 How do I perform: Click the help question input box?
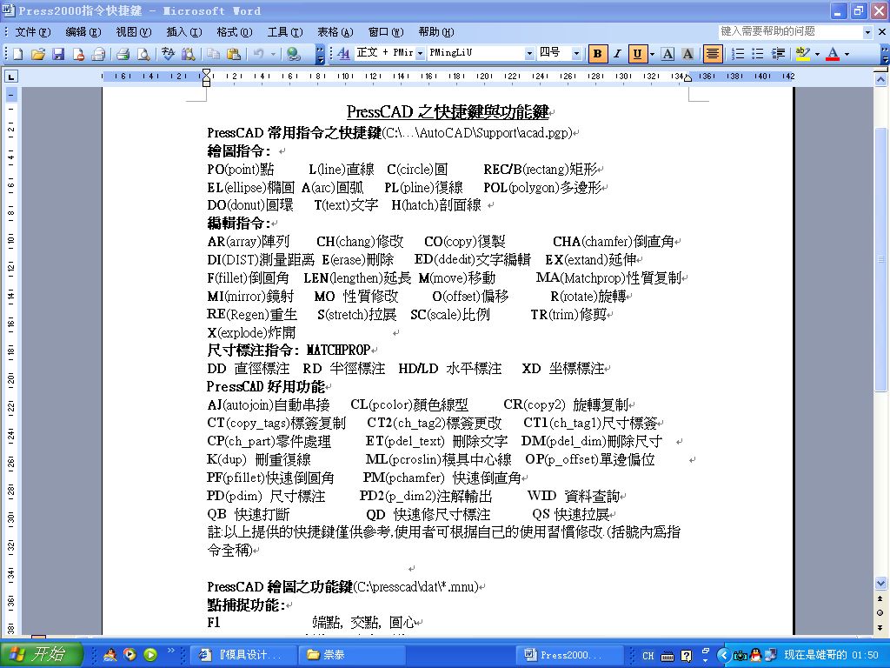[790, 32]
